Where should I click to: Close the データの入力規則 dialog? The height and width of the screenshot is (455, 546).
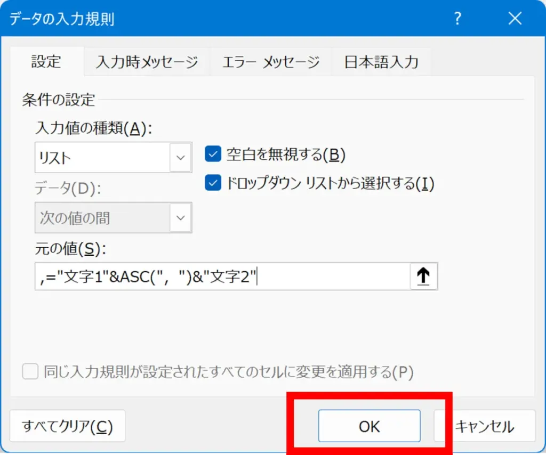[515, 19]
